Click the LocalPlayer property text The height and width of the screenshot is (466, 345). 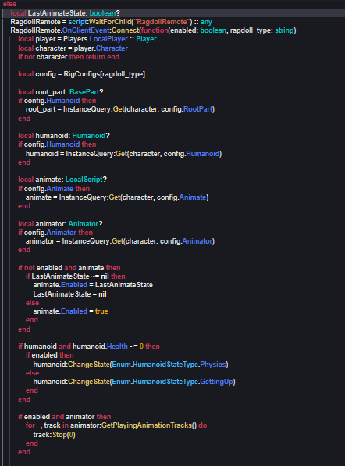[x=108, y=39]
